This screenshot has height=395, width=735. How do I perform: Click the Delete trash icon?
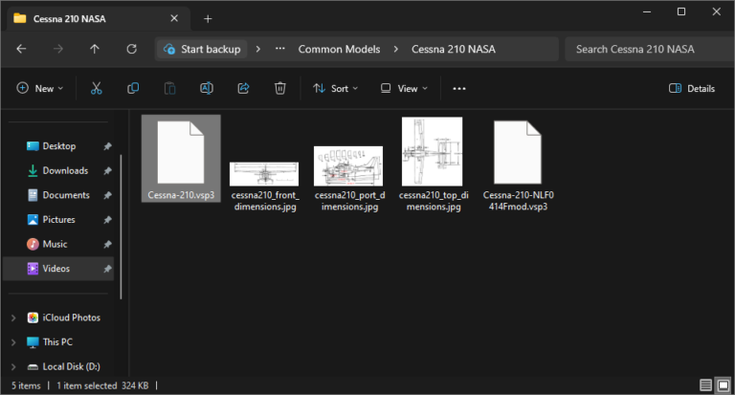pos(279,88)
